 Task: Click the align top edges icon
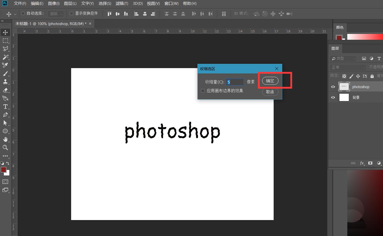(109, 14)
